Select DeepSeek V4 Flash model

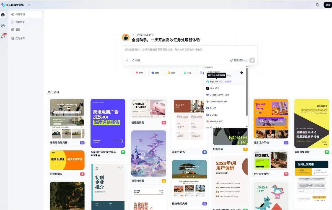[224, 95]
